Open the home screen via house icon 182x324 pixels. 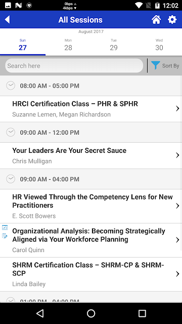pos(156,20)
